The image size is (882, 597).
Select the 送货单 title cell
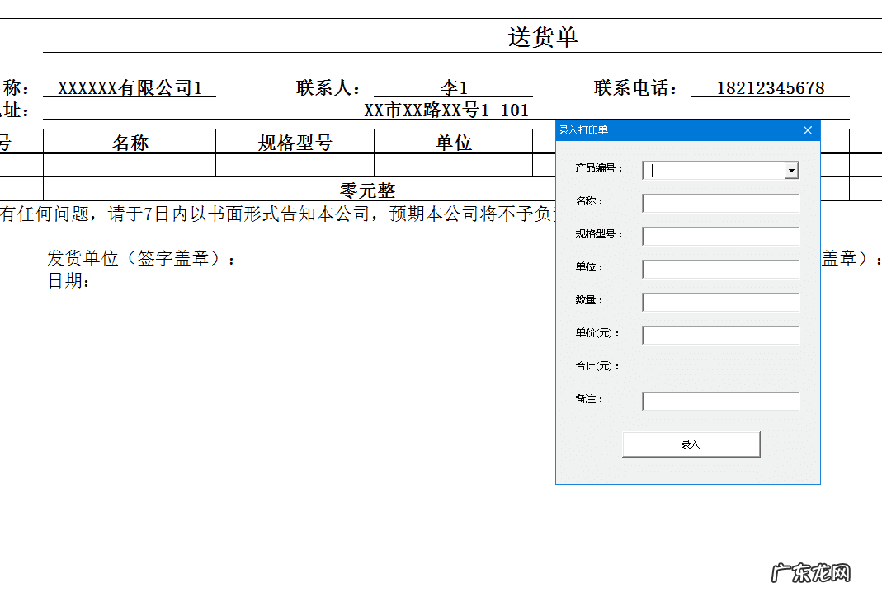[542, 37]
